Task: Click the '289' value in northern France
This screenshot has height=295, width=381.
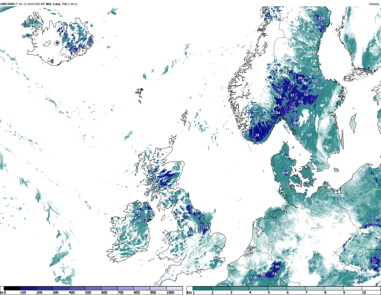Action: click(231, 269)
